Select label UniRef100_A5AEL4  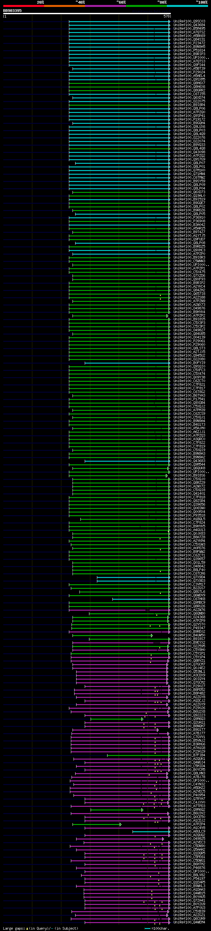pyautogui.click(x=189, y=76)
